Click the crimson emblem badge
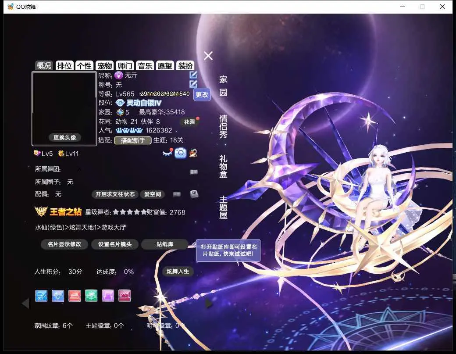 click(125, 296)
